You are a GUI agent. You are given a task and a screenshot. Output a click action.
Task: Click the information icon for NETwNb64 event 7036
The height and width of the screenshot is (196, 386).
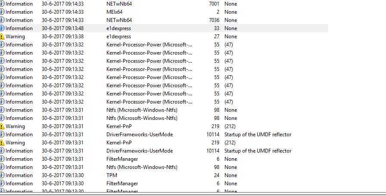pyautogui.click(x=2, y=20)
